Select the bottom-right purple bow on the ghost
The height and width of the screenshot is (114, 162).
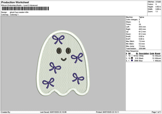(x=78, y=78)
